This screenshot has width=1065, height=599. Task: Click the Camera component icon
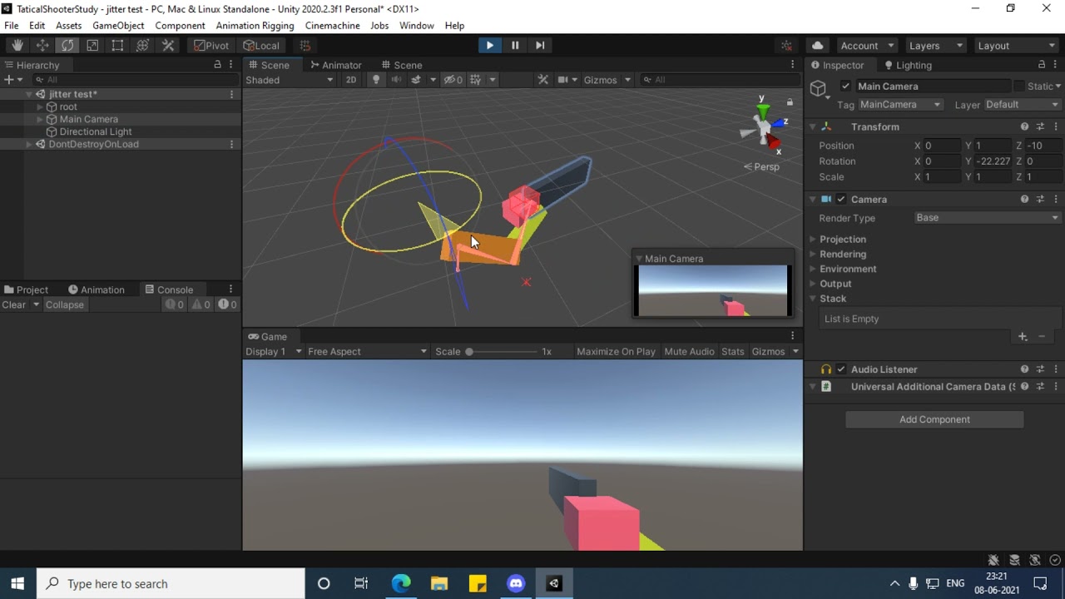pyautogui.click(x=826, y=200)
